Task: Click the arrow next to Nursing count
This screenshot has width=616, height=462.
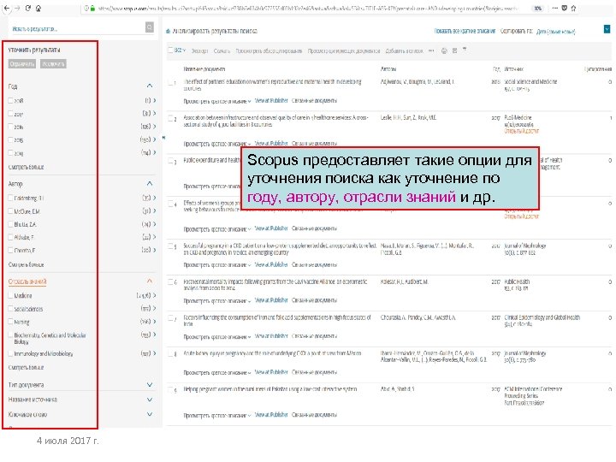Action: coord(154,322)
